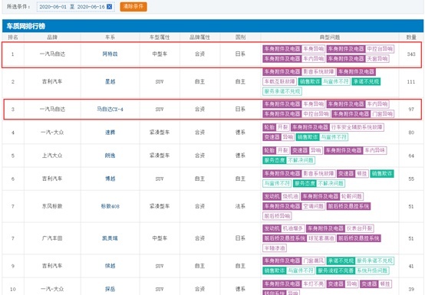
Task: Open the 阿特兹 car series link
Action: click(110, 54)
